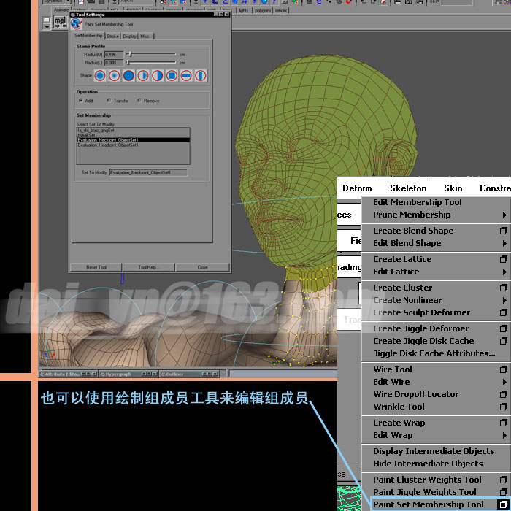The image size is (511, 511).
Task: Select the Add operation radio button
Action: tap(81, 101)
